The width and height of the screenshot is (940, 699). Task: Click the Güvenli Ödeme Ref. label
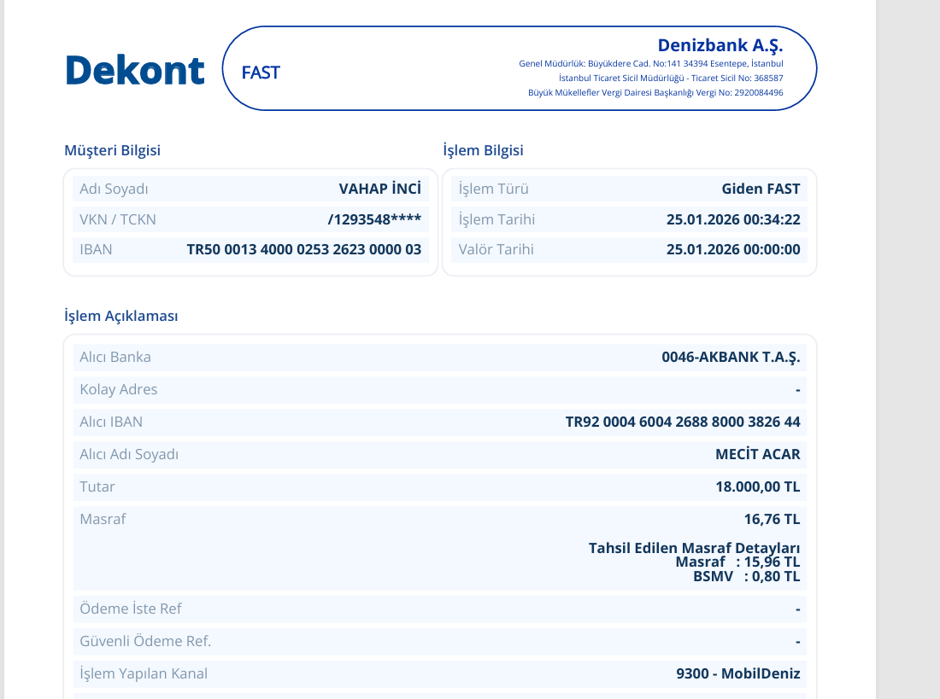[x=145, y=641]
